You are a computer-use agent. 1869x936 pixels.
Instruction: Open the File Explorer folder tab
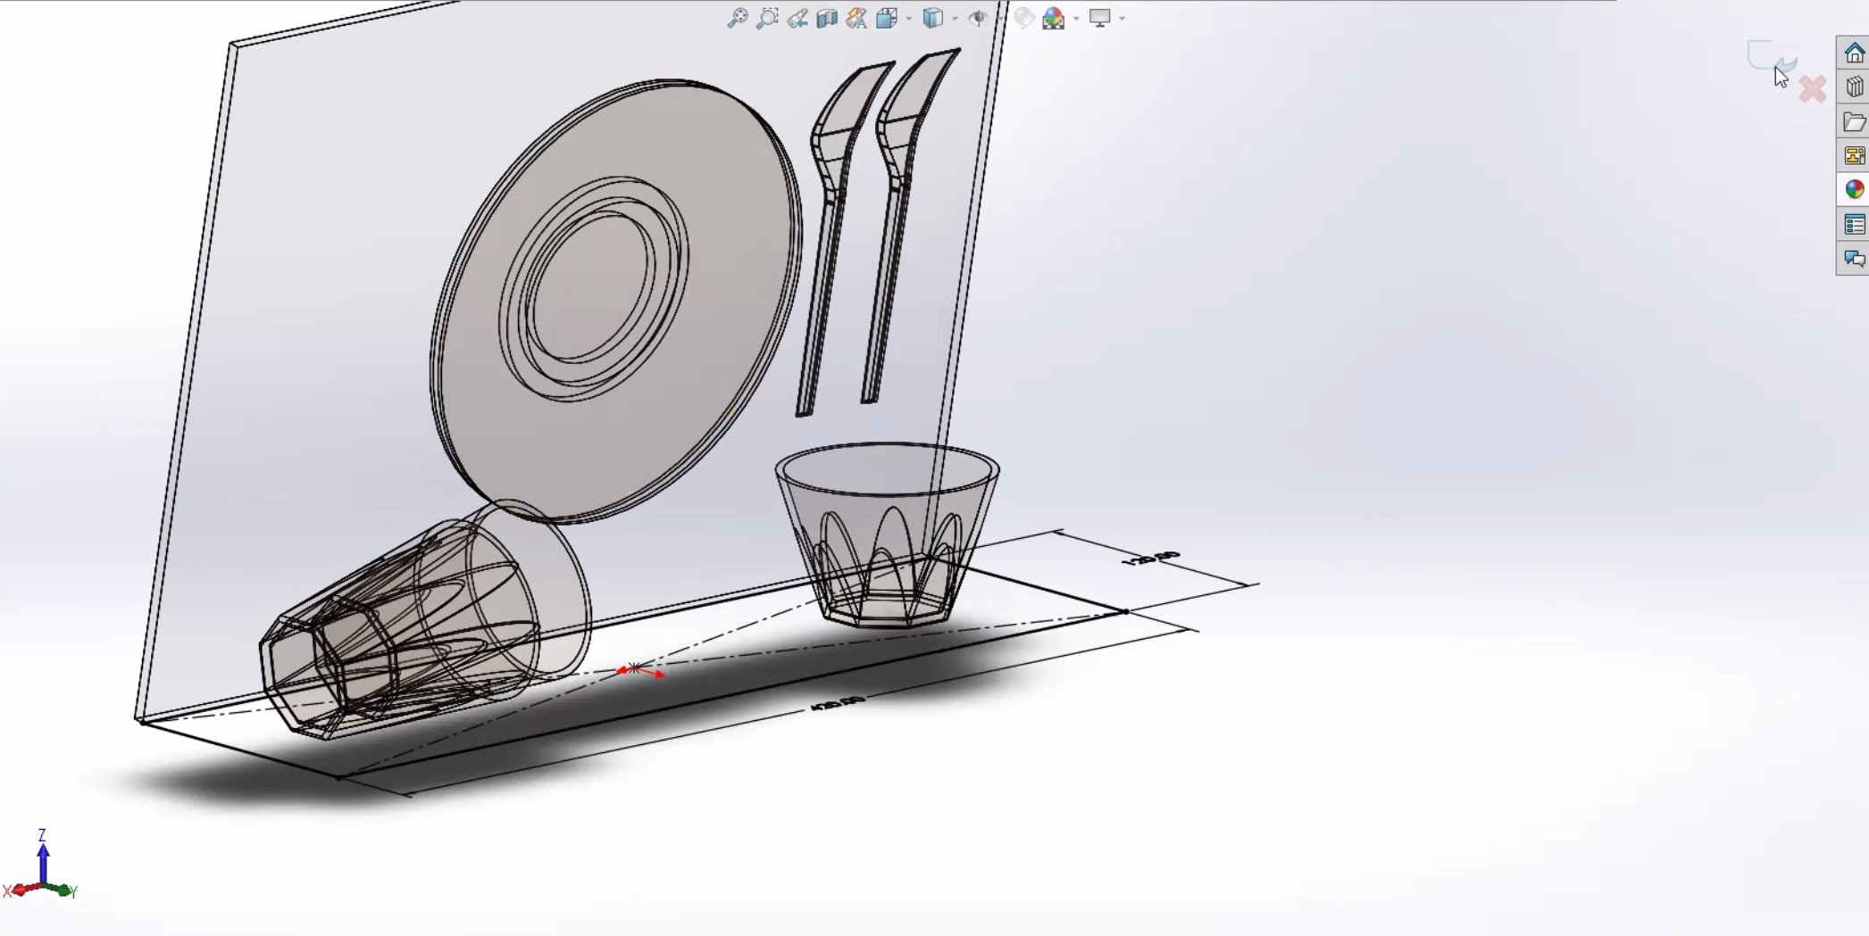click(1854, 121)
